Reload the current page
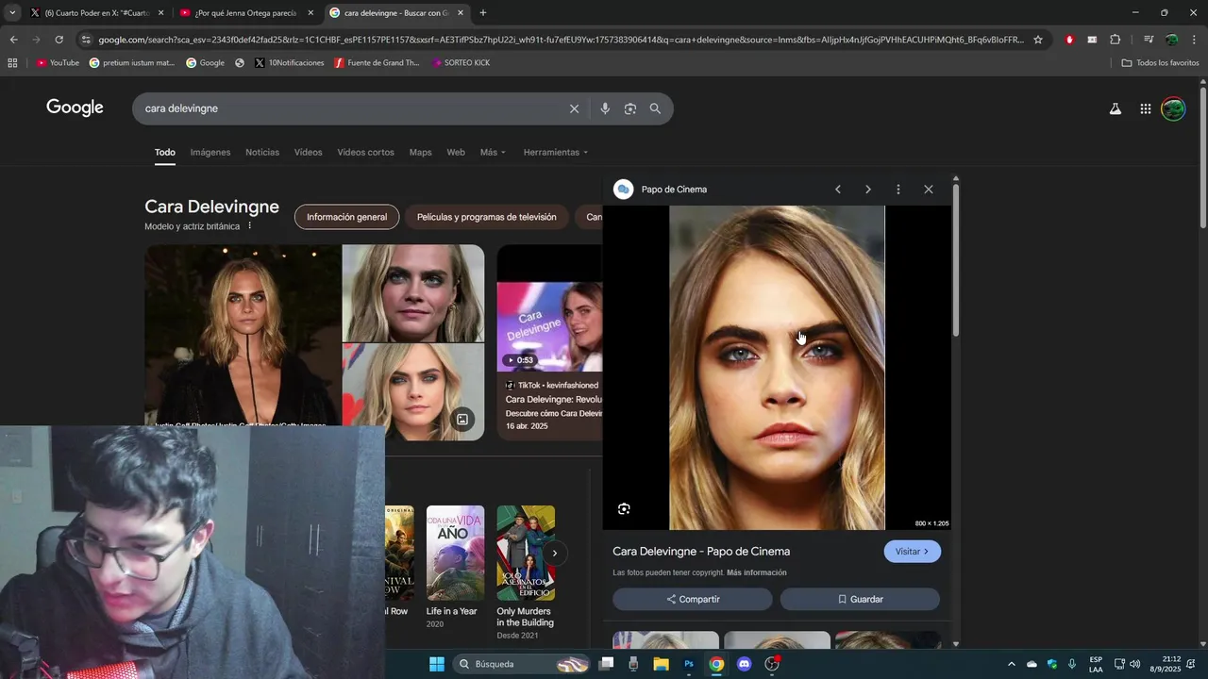Image resolution: width=1208 pixels, height=679 pixels. 59,40
